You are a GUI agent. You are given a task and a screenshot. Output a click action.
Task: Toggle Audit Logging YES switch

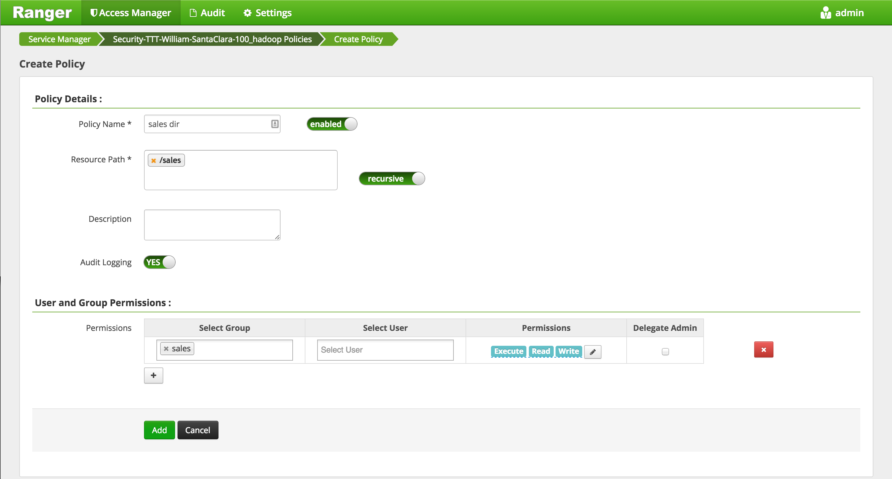159,262
